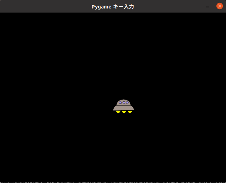Select the gray dome of the UFO
The width and height of the screenshot is (226, 183).
pyautogui.click(x=124, y=101)
